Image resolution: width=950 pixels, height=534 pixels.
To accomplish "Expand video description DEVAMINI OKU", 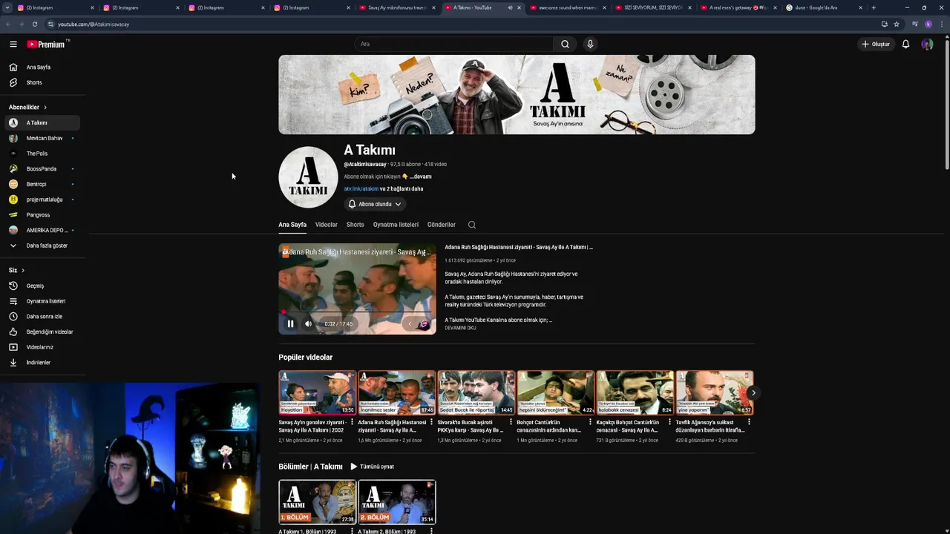I will click(x=460, y=328).
